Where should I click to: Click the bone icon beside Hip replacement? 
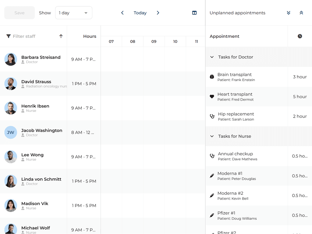(x=212, y=116)
